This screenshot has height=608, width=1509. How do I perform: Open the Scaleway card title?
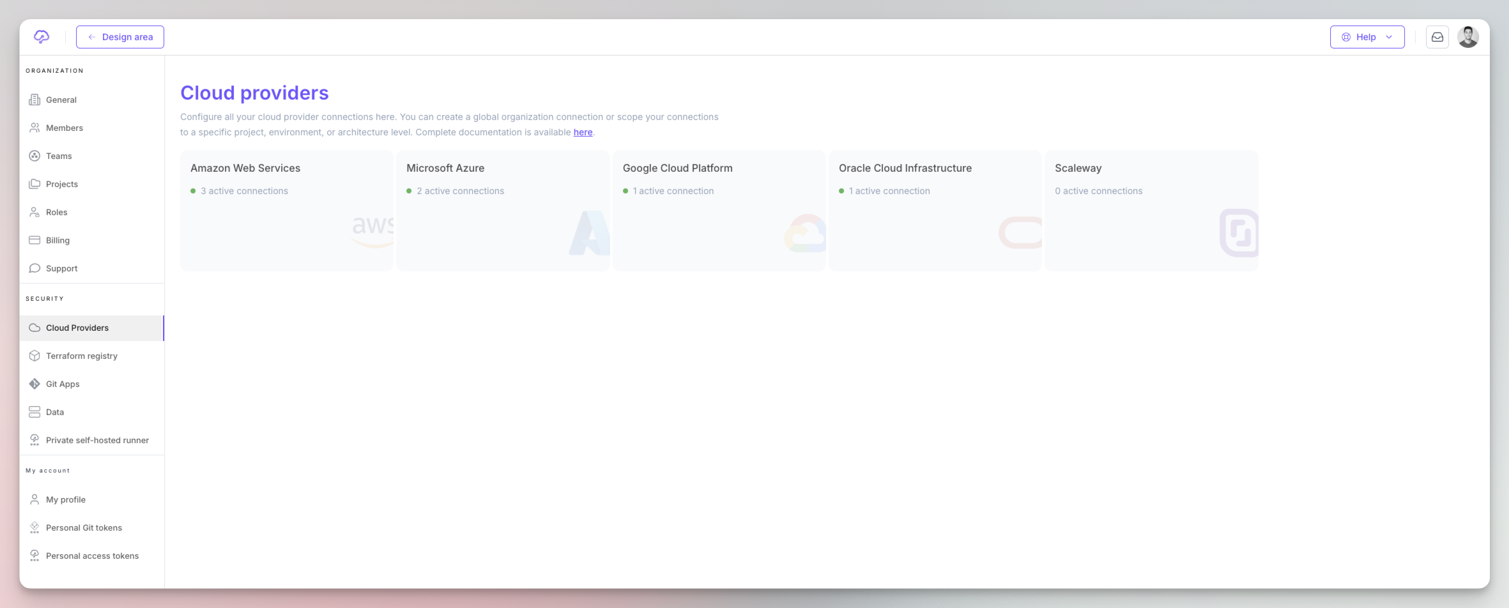click(1078, 168)
